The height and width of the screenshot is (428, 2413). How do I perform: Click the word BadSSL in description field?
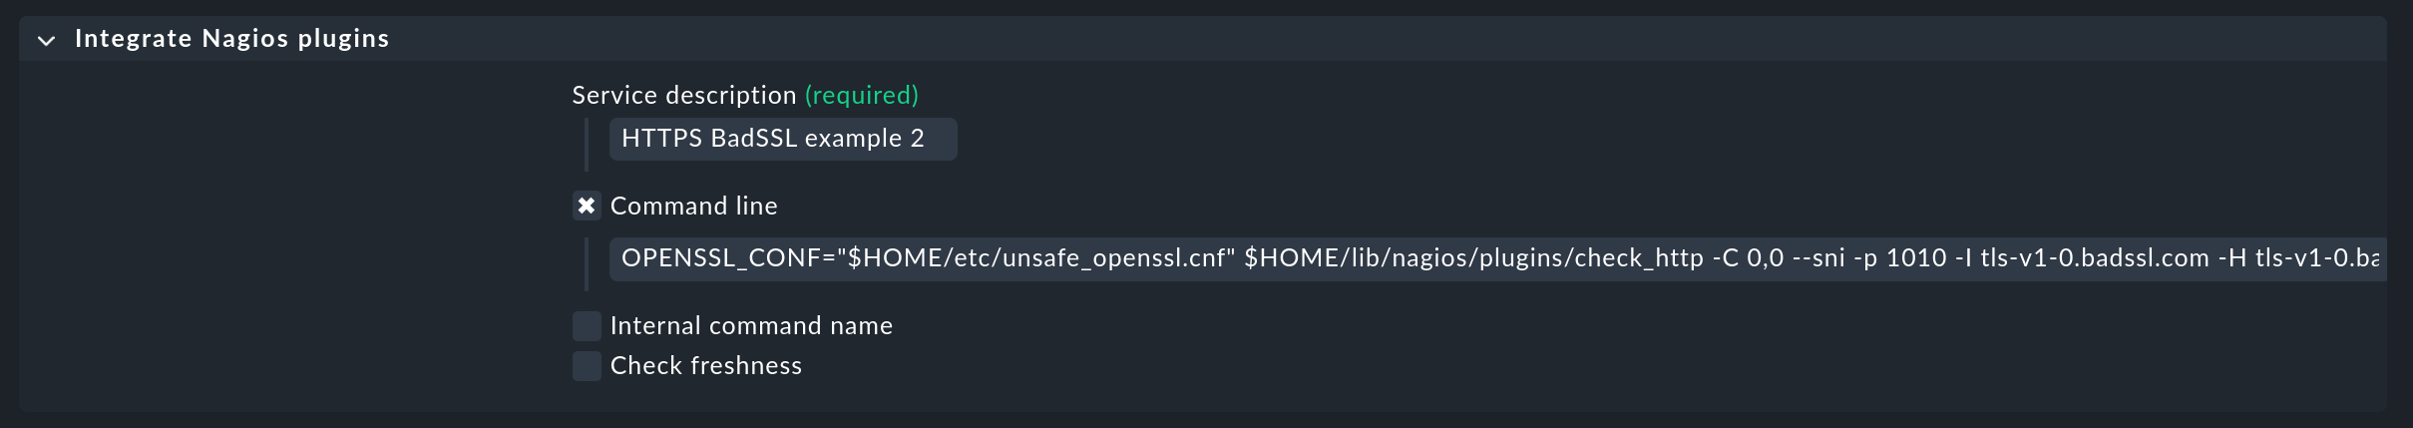(x=753, y=138)
